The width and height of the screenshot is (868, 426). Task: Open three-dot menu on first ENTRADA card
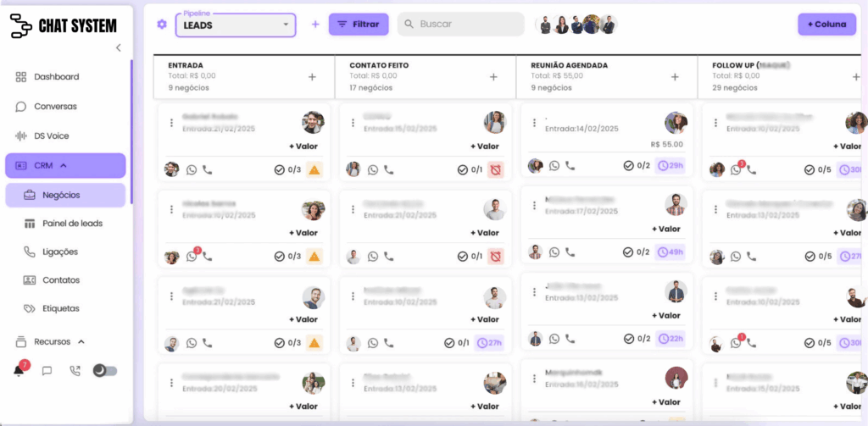(171, 123)
